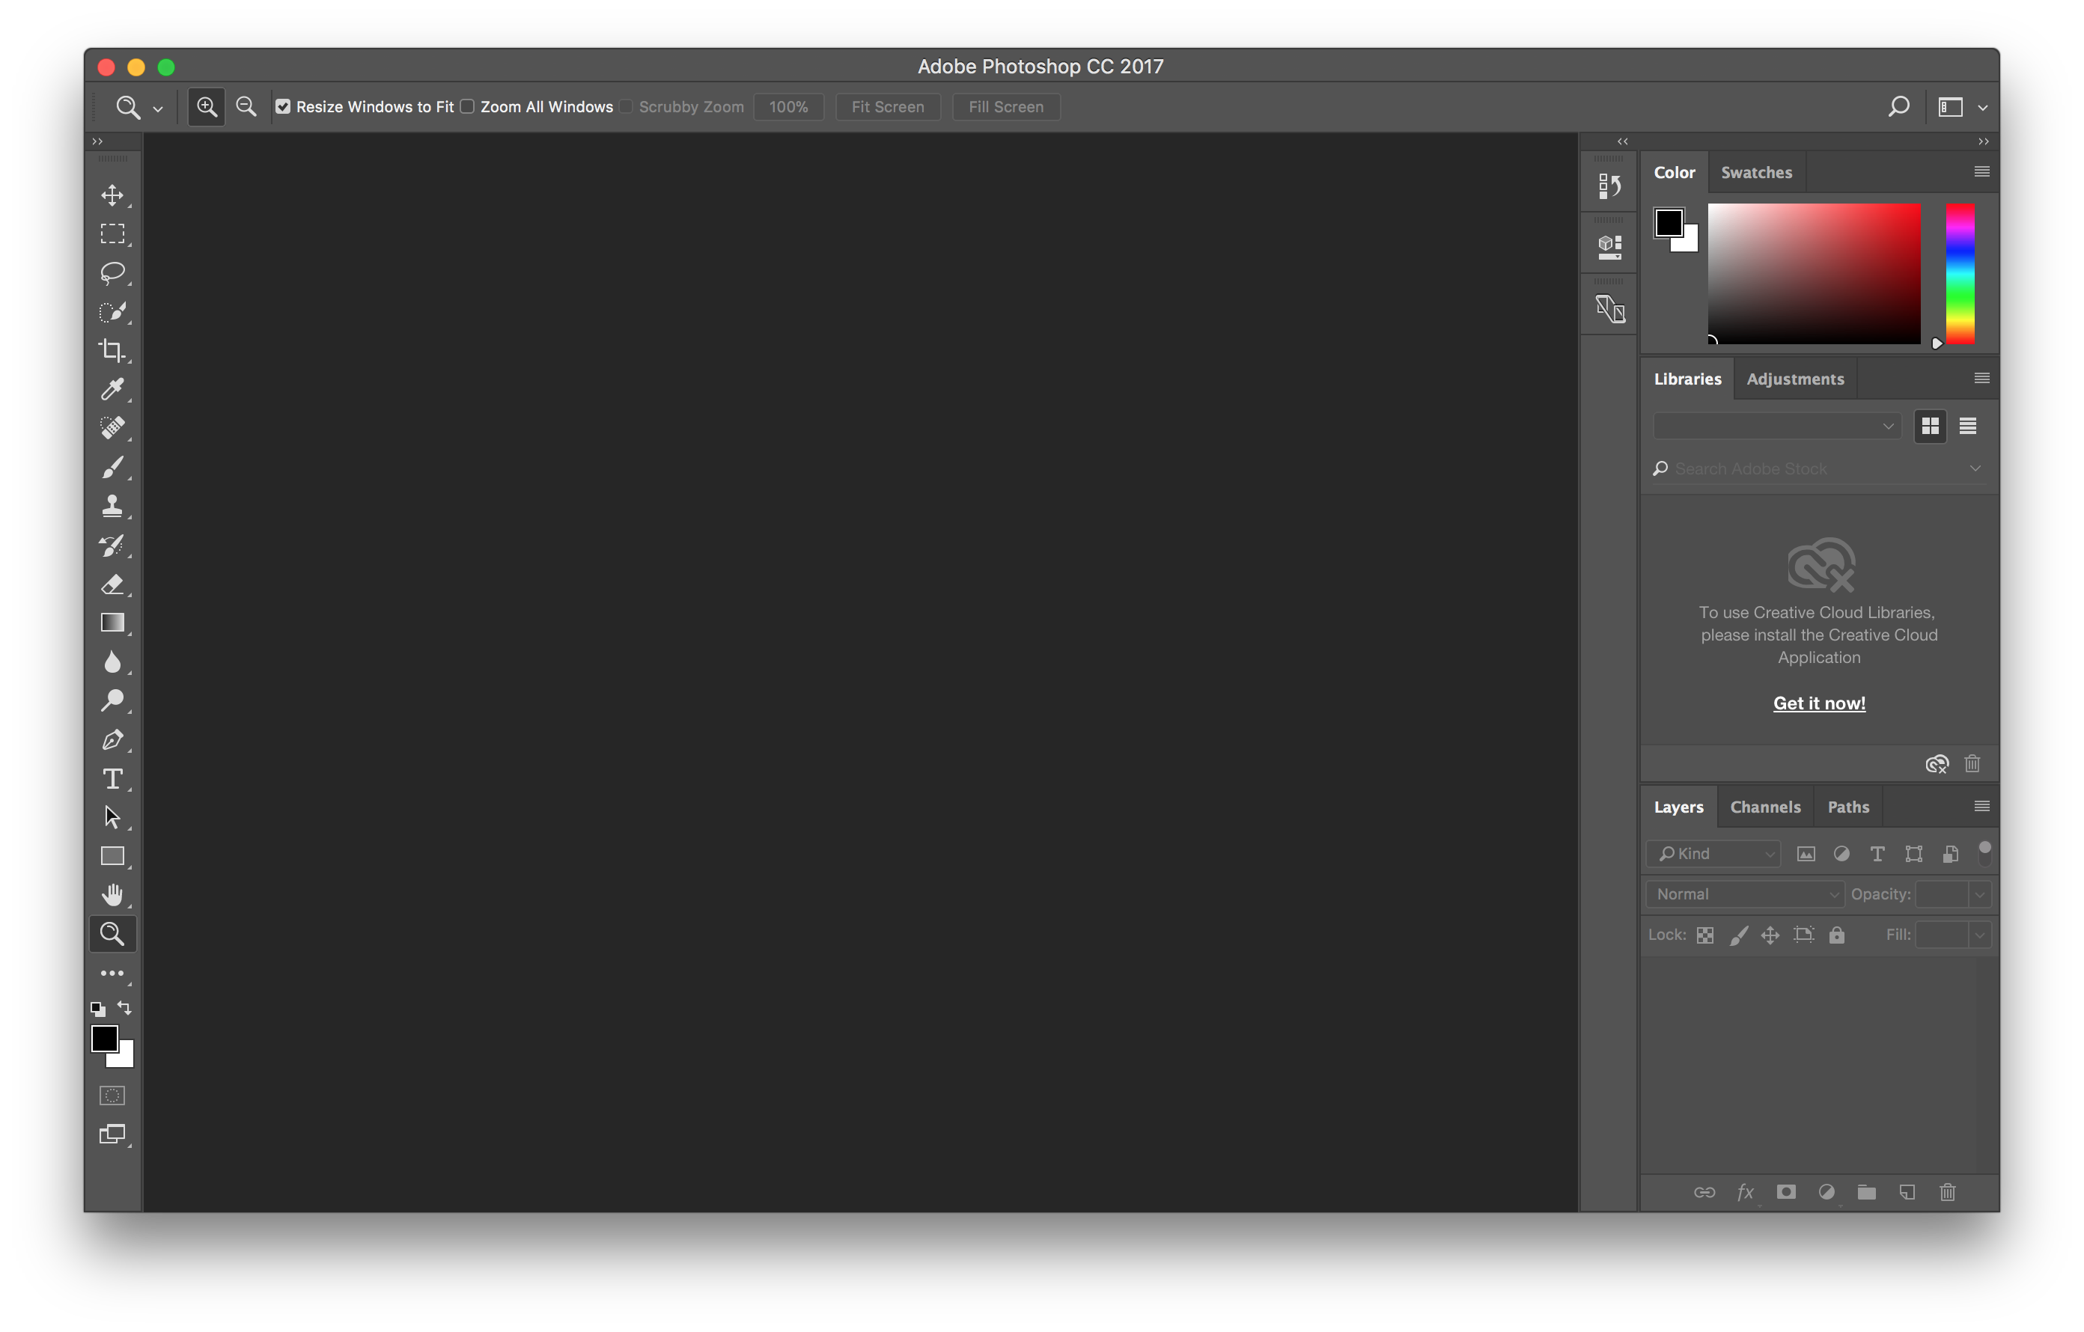Image resolution: width=2084 pixels, height=1332 pixels.
Task: Select the Move tool
Action: click(x=112, y=195)
